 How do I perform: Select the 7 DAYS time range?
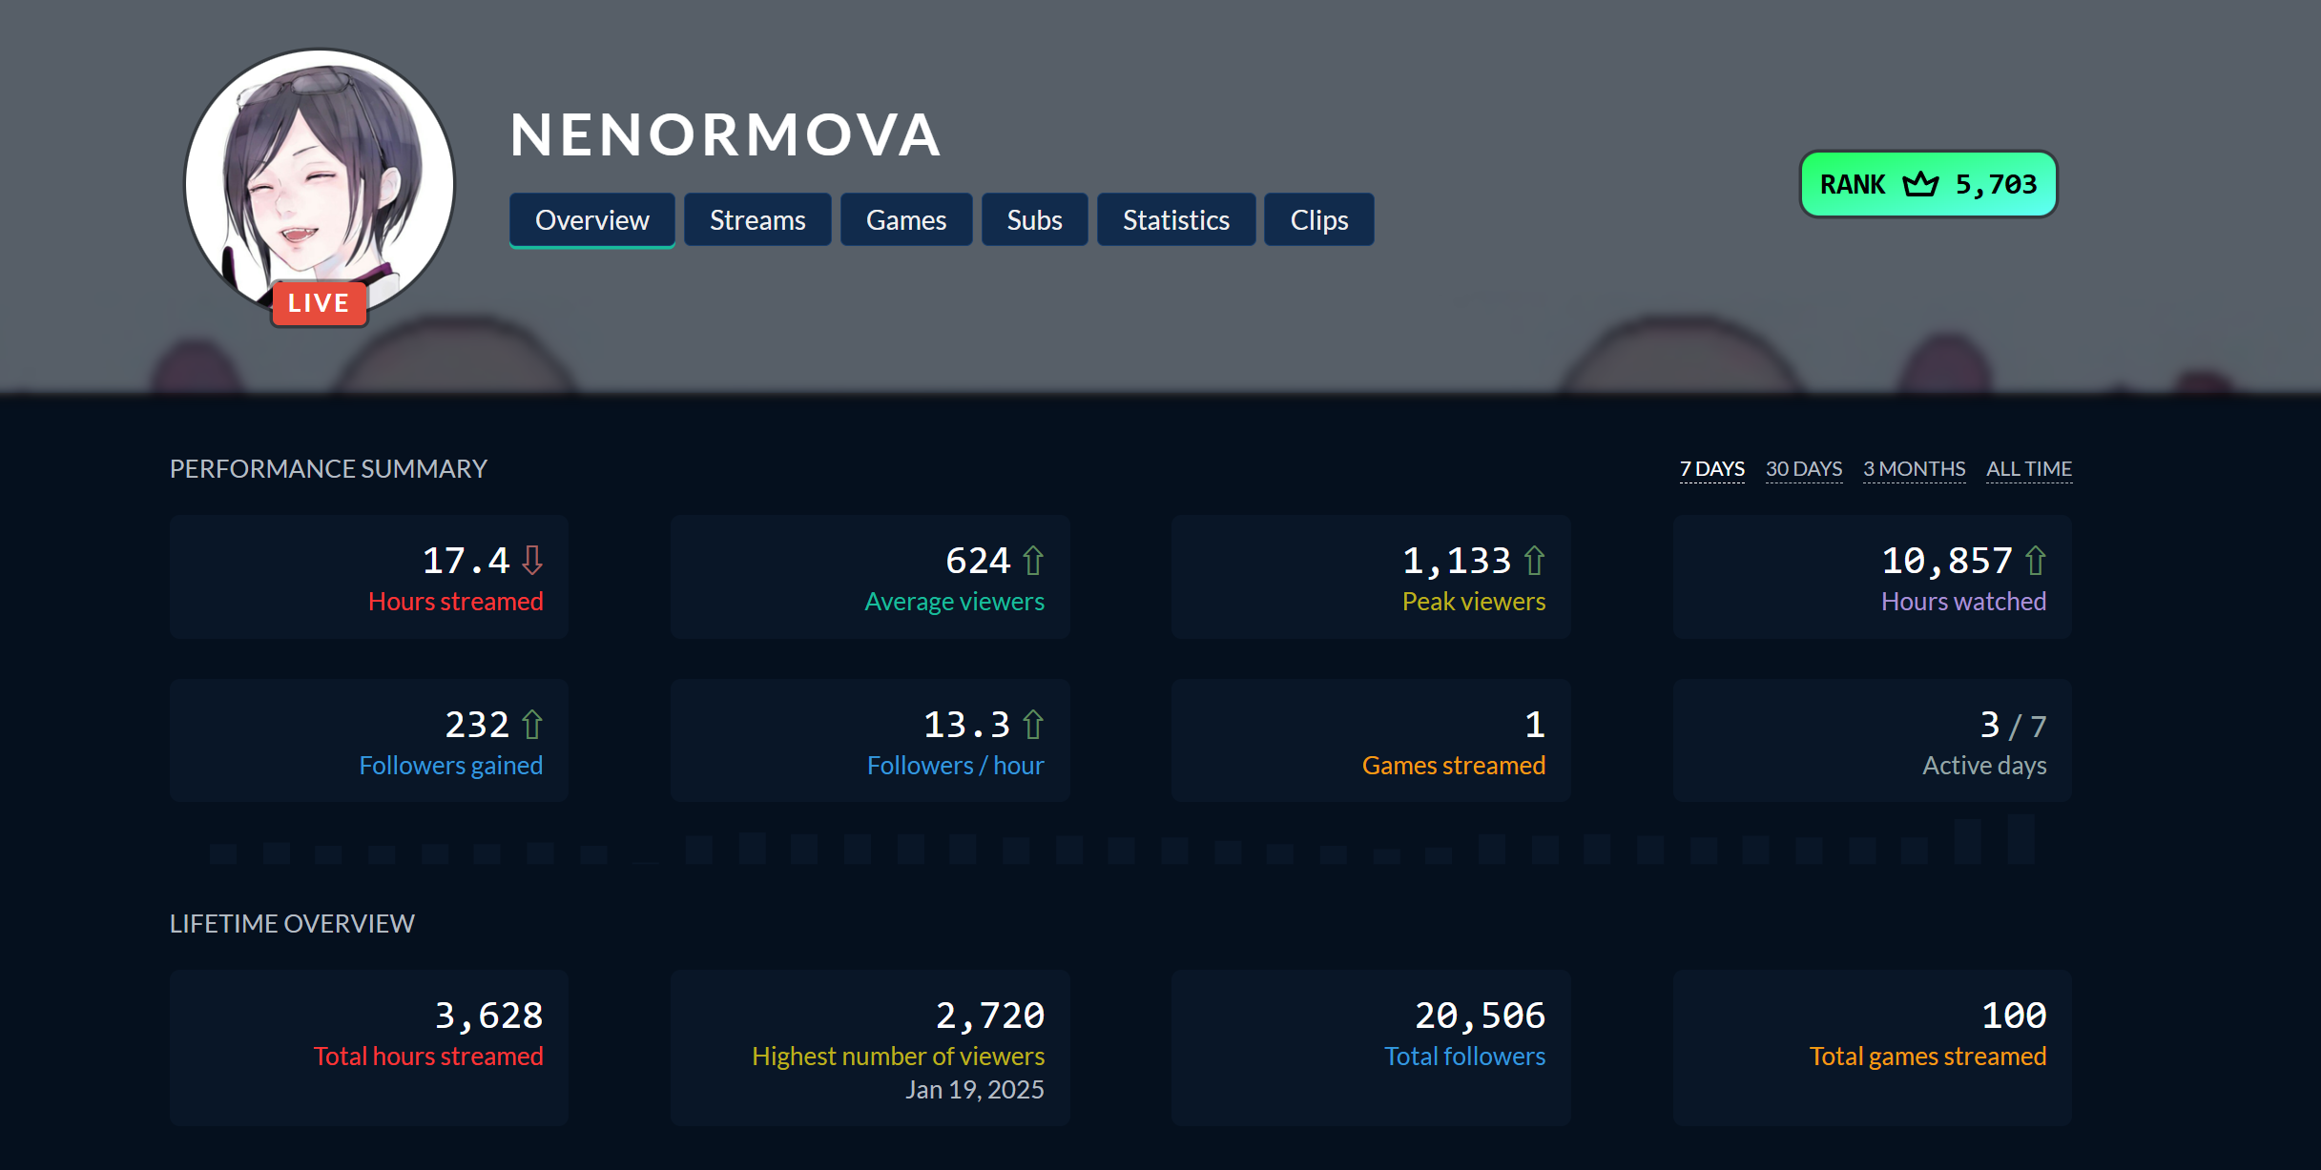click(x=1711, y=469)
